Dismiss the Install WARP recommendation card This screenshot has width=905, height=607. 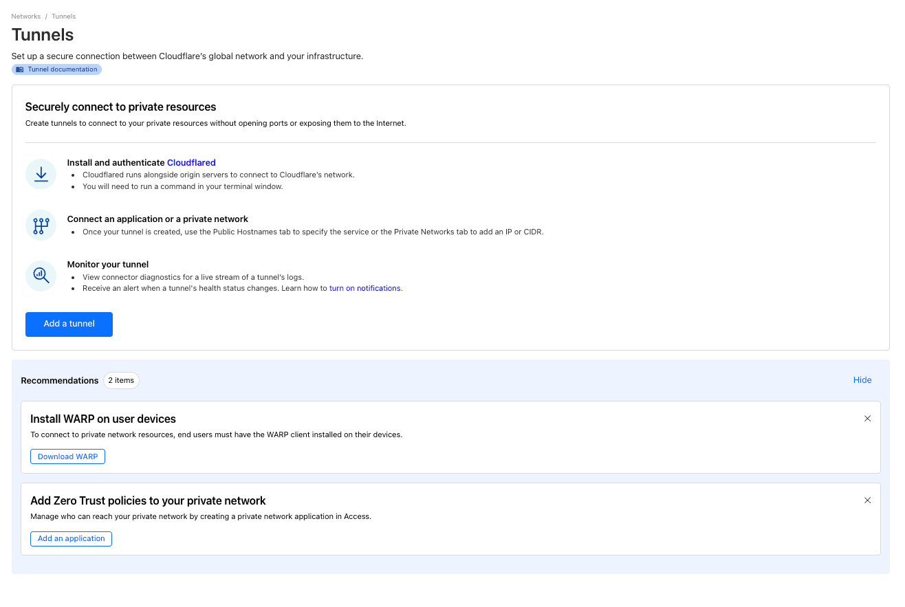point(867,419)
